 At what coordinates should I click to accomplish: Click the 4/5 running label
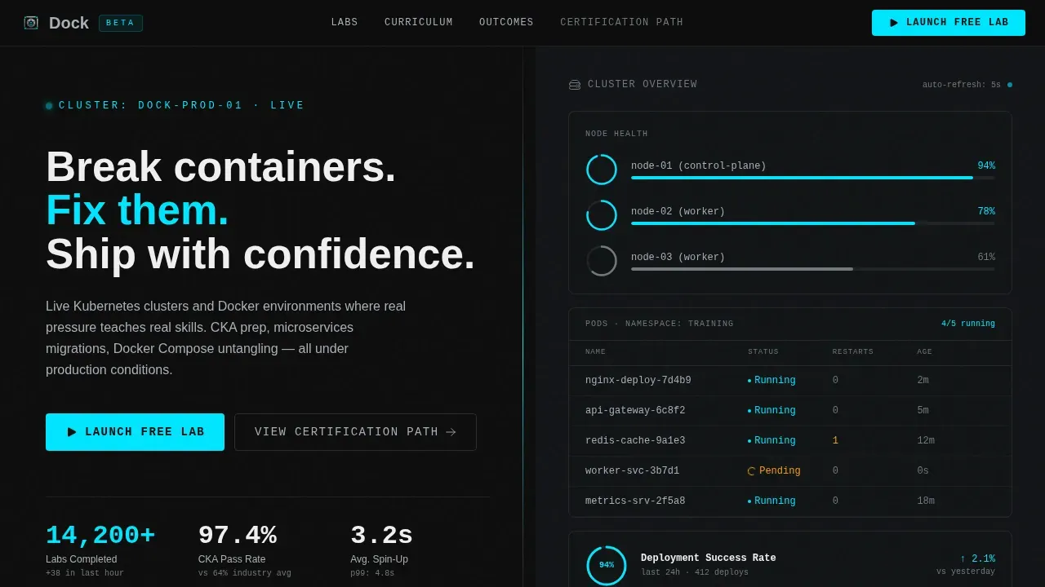point(968,324)
